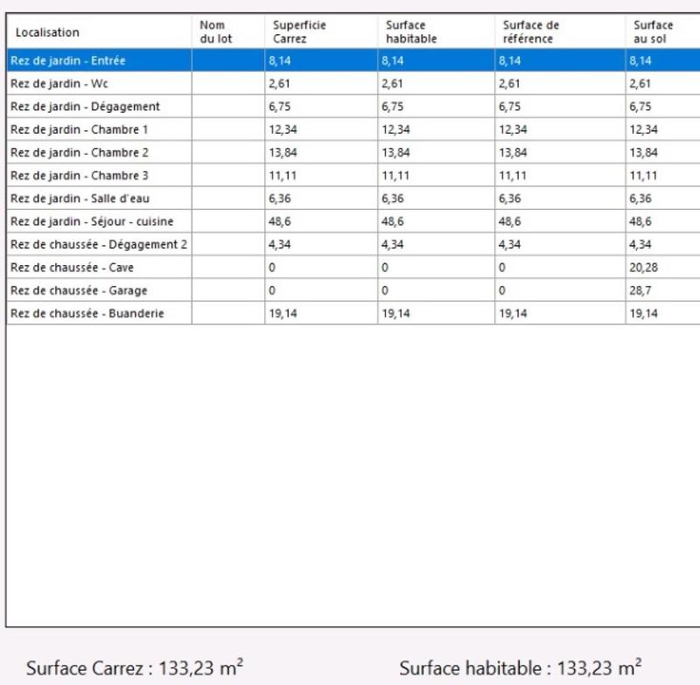Click the Rez de jardin - Chambre 2 location cell
The width and height of the screenshot is (700, 685).
[x=79, y=152]
